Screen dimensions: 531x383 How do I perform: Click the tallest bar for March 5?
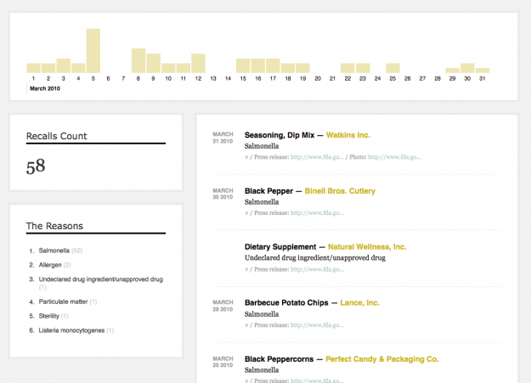[93, 51]
